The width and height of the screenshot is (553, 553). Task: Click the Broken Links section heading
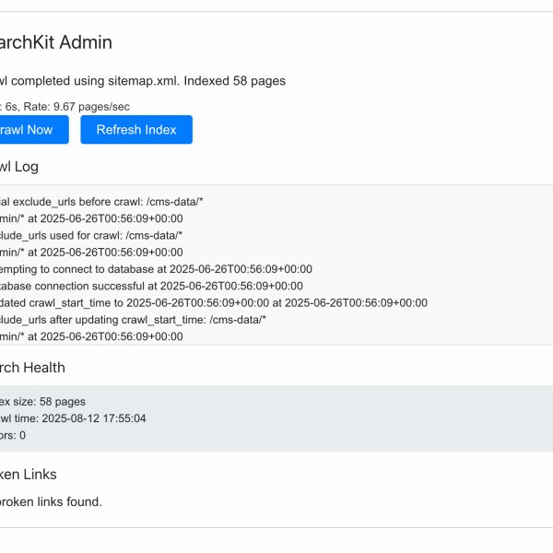coord(28,475)
